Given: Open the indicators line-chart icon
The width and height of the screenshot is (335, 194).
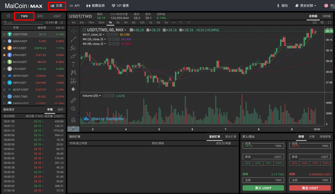Looking at the screenshot, I should 174,23.
